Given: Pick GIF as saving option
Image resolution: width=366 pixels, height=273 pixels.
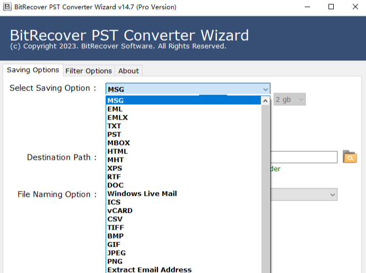Looking at the screenshot, I should (183, 244).
